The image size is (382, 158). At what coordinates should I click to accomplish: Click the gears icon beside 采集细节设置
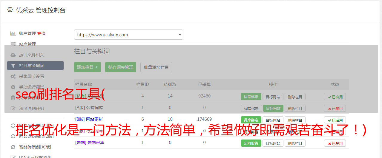pyautogui.click(x=13, y=76)
